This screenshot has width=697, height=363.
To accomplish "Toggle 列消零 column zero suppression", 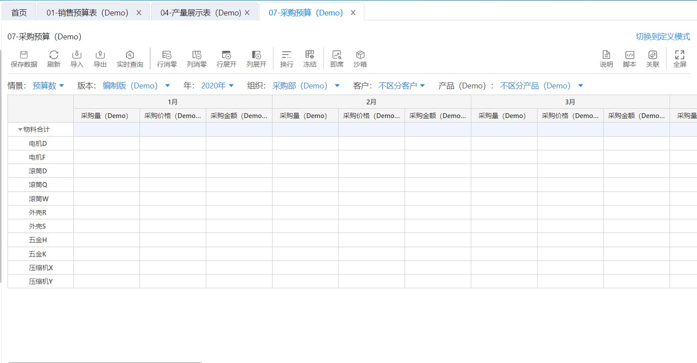I will click(x=197, y=55).
